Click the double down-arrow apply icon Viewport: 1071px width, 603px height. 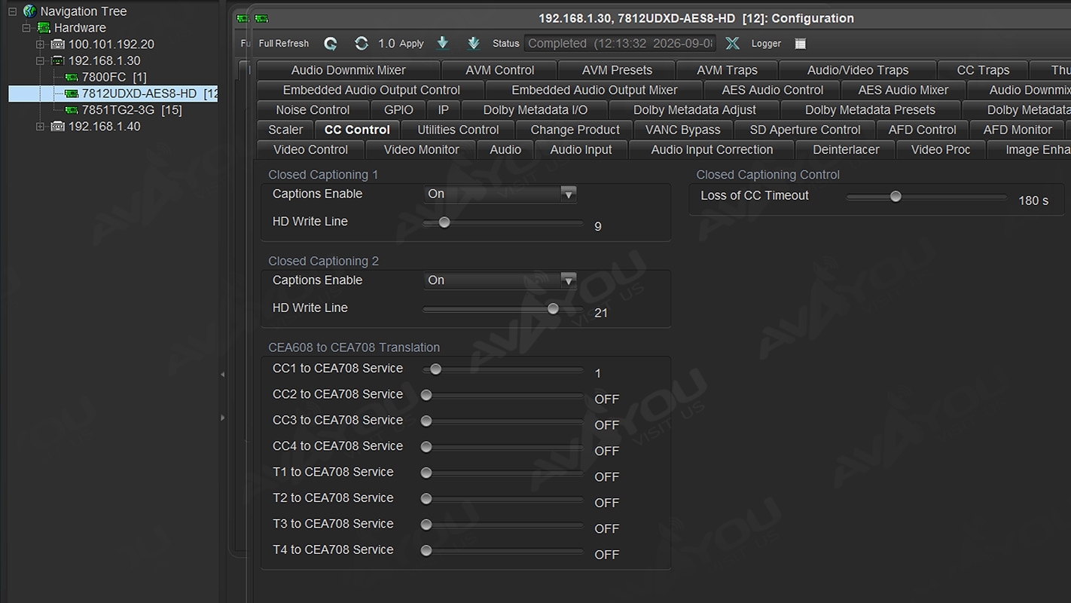coord(474,44)
